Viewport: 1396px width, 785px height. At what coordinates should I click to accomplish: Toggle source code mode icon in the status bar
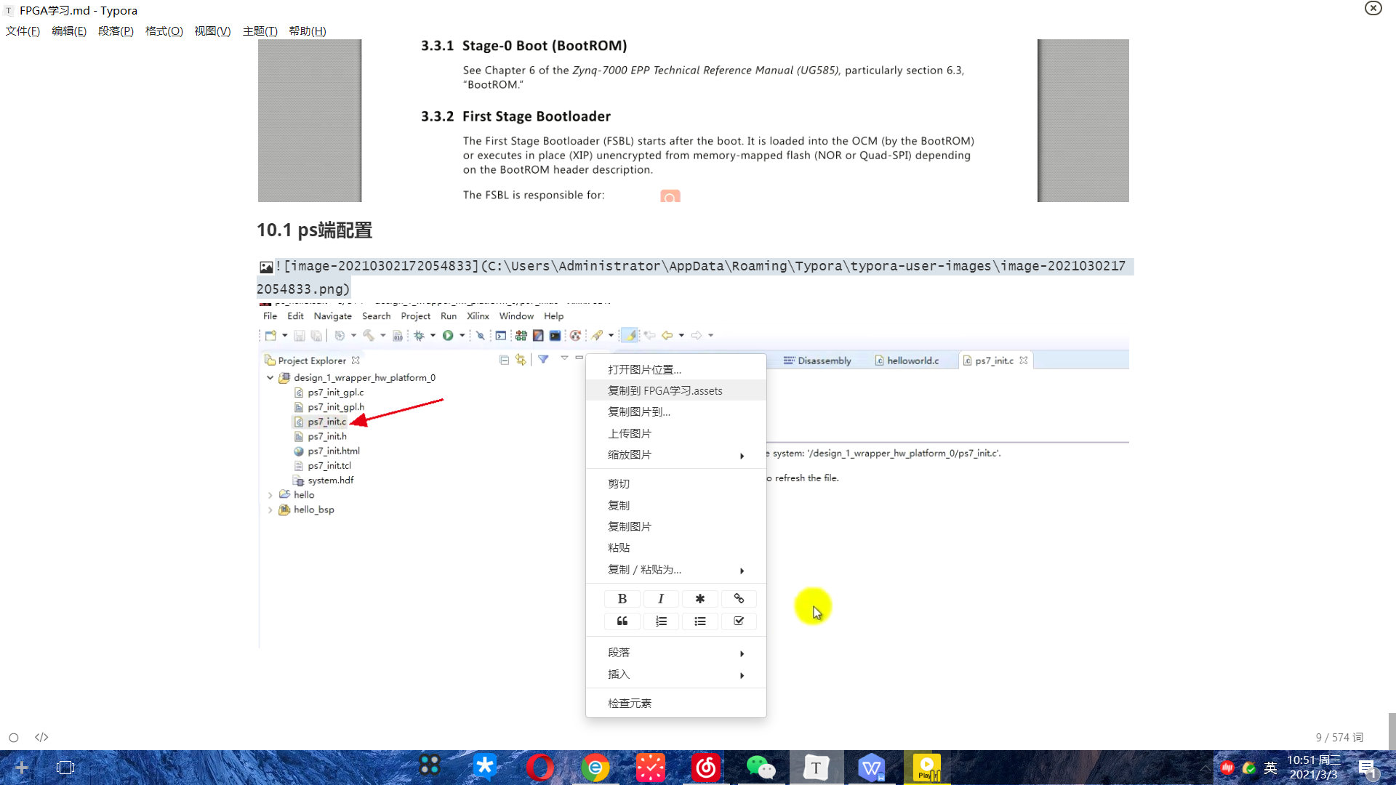pyautogui.click(x=41, y=737)
